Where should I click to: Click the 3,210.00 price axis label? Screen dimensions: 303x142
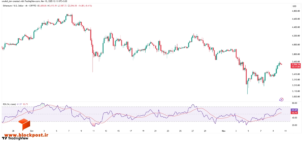[296, 85]
